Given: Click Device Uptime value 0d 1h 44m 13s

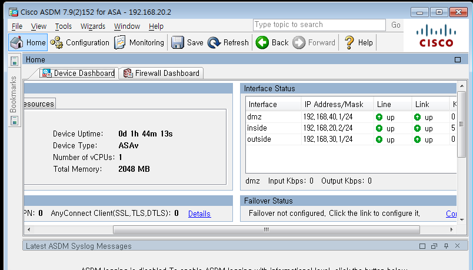Looking at the screenshot, I should click(145, 134).
